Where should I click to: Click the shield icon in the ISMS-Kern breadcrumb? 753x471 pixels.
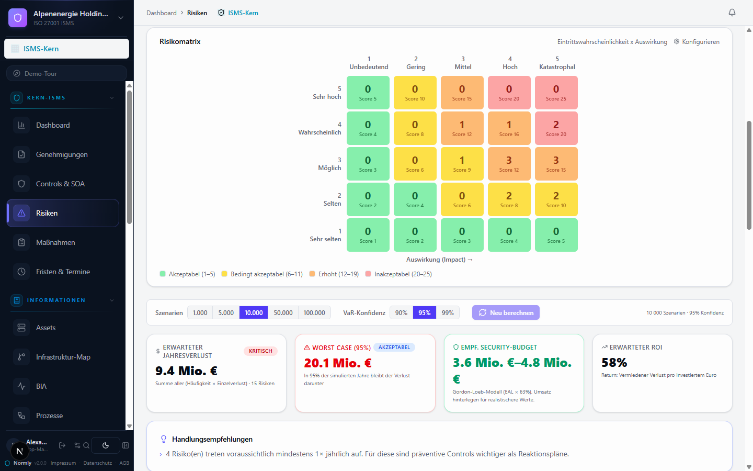pyautogui.click(x=221, y=13)
